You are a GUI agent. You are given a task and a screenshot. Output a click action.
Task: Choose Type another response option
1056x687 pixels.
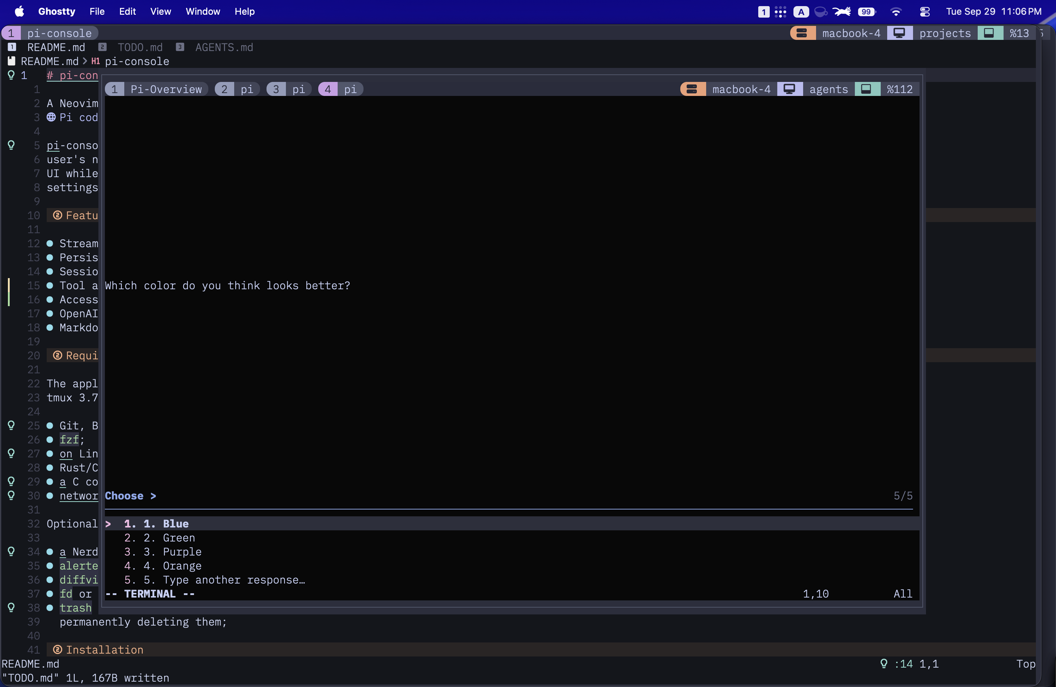click(x=511, y=580)
